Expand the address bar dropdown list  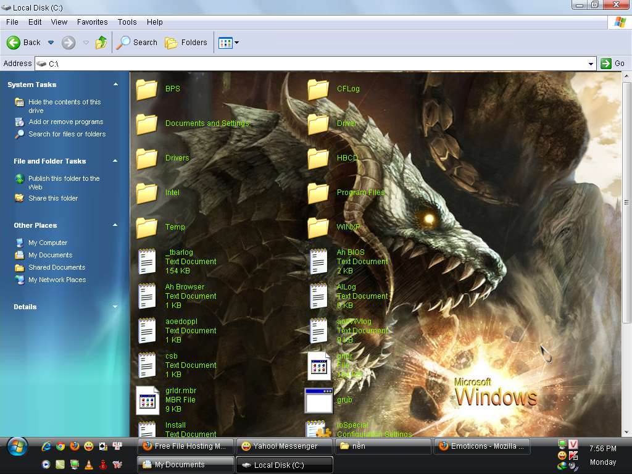point(591,64)
